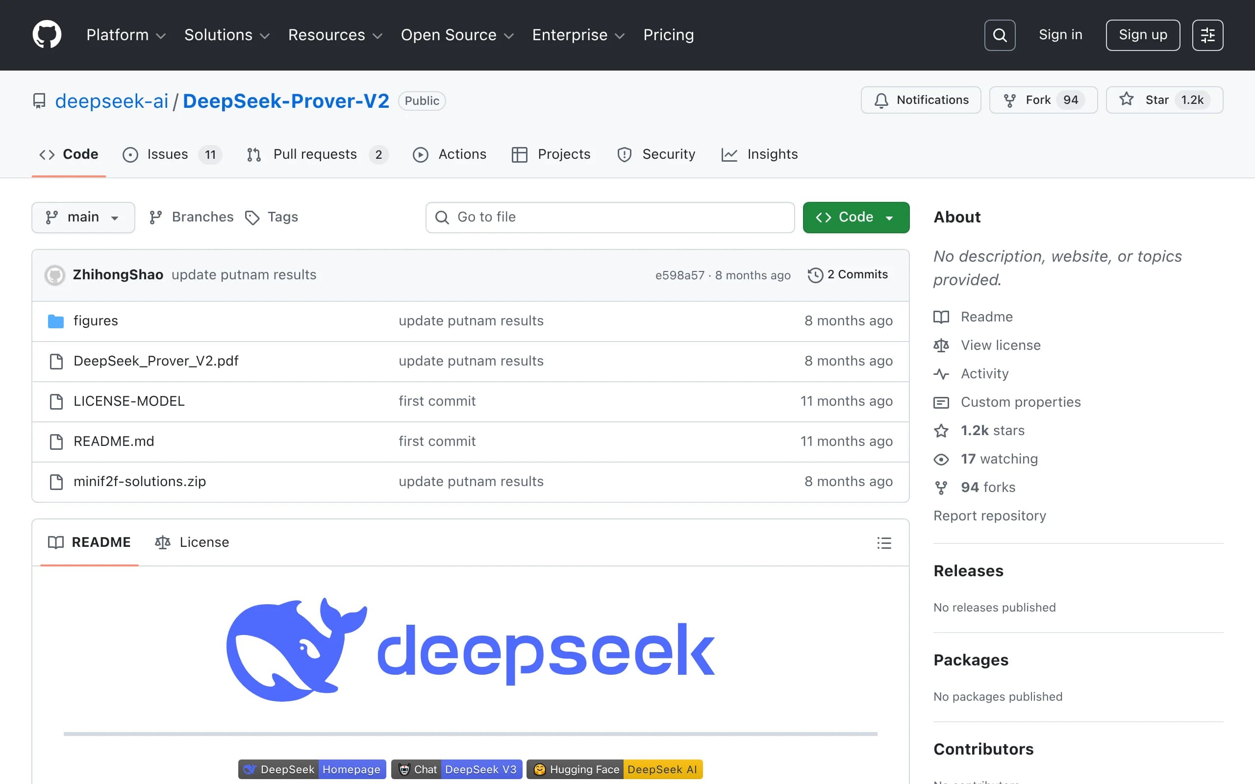
Task: Click the Hugging Face DeepSeek AI badge
Action: [x=615, y=769]
